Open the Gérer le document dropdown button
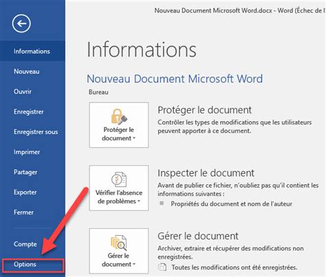This screenshot has width=326, height=277. click(119, 251)
